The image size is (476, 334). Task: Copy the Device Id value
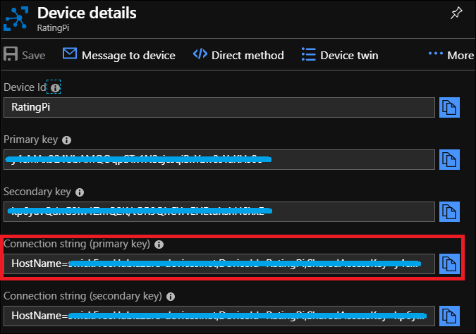click(450, 107)
